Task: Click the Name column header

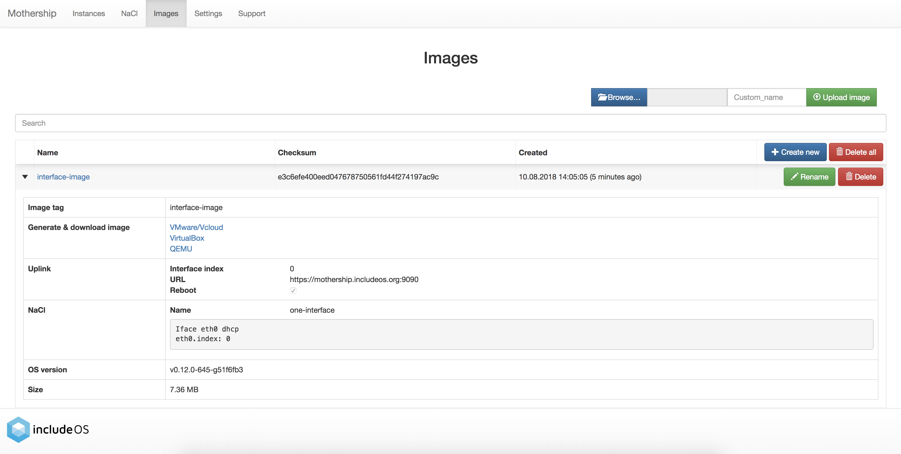Action: [x=48, y=153]
